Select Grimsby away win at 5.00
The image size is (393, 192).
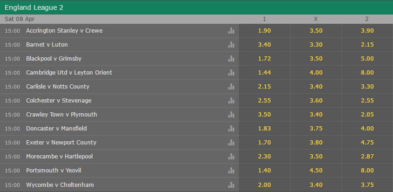coord(367,59)
